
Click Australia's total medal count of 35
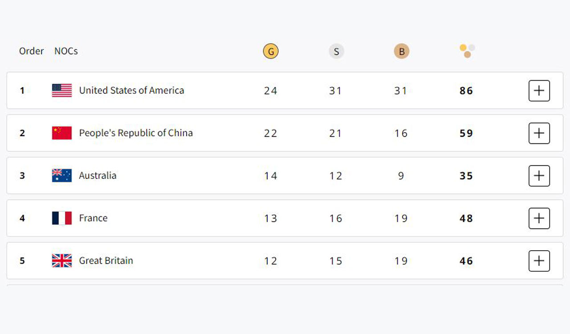[x=466, y=175]
